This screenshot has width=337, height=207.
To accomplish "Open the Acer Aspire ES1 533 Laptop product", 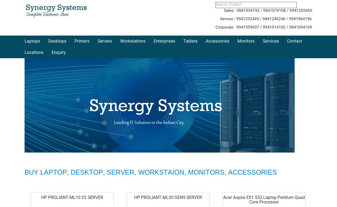I will click(x=264, y=200).
